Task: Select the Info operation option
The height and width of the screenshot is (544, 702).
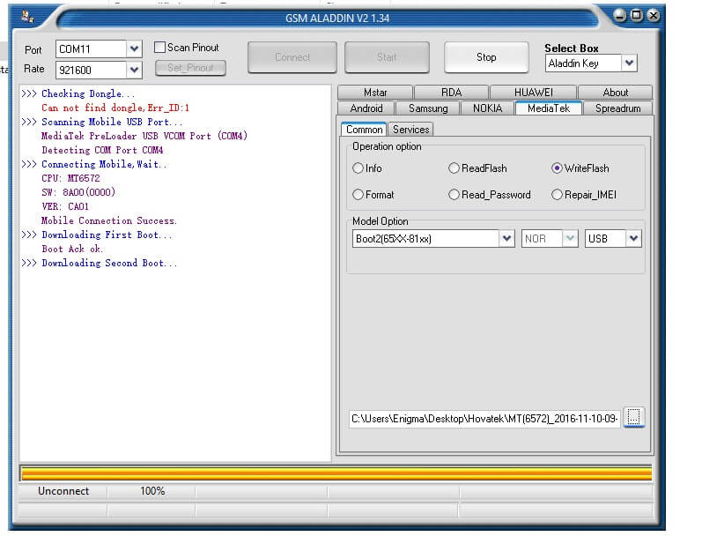Action: 358,168
